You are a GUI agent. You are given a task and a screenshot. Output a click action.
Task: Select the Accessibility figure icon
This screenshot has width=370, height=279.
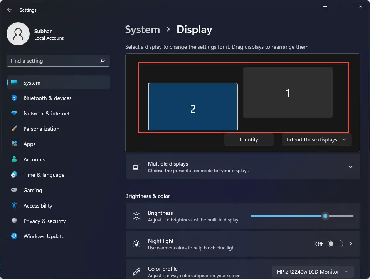(x=14, y=205)
